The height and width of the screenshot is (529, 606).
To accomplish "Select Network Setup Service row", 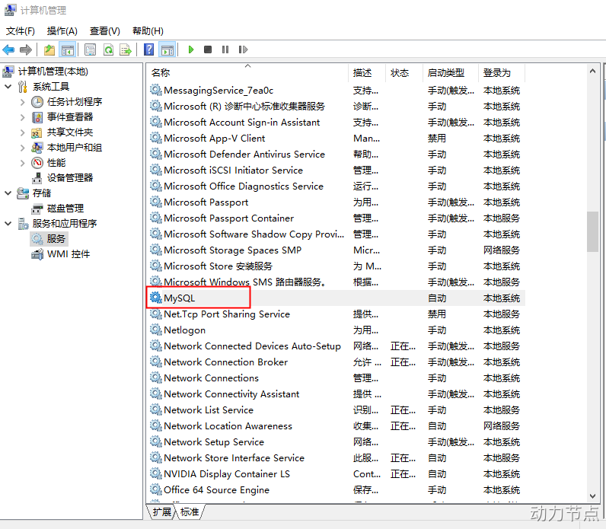I will tap(336, 441).
